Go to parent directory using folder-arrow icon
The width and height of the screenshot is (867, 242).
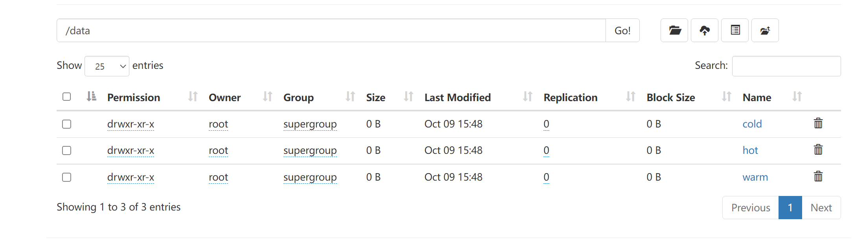click(765, 30)
